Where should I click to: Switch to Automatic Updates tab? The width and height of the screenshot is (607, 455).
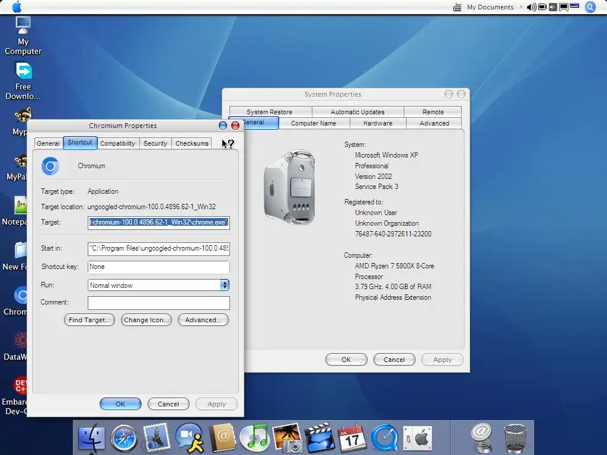click(x=357, y=112)
